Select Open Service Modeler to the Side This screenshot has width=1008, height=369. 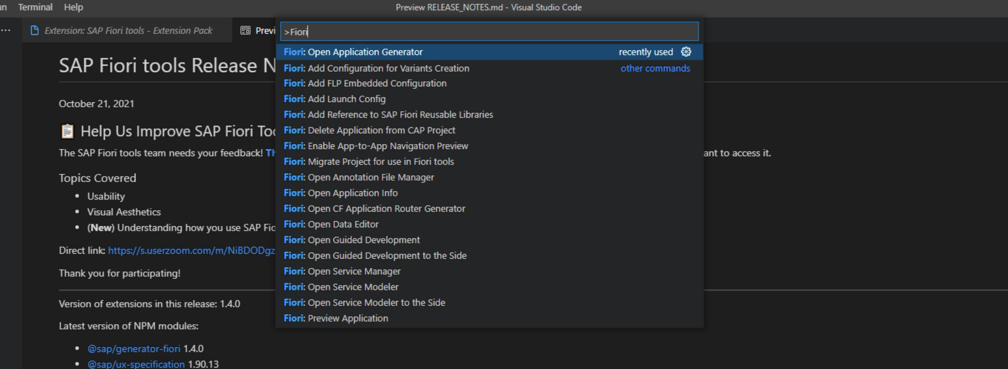pos(489,302)
